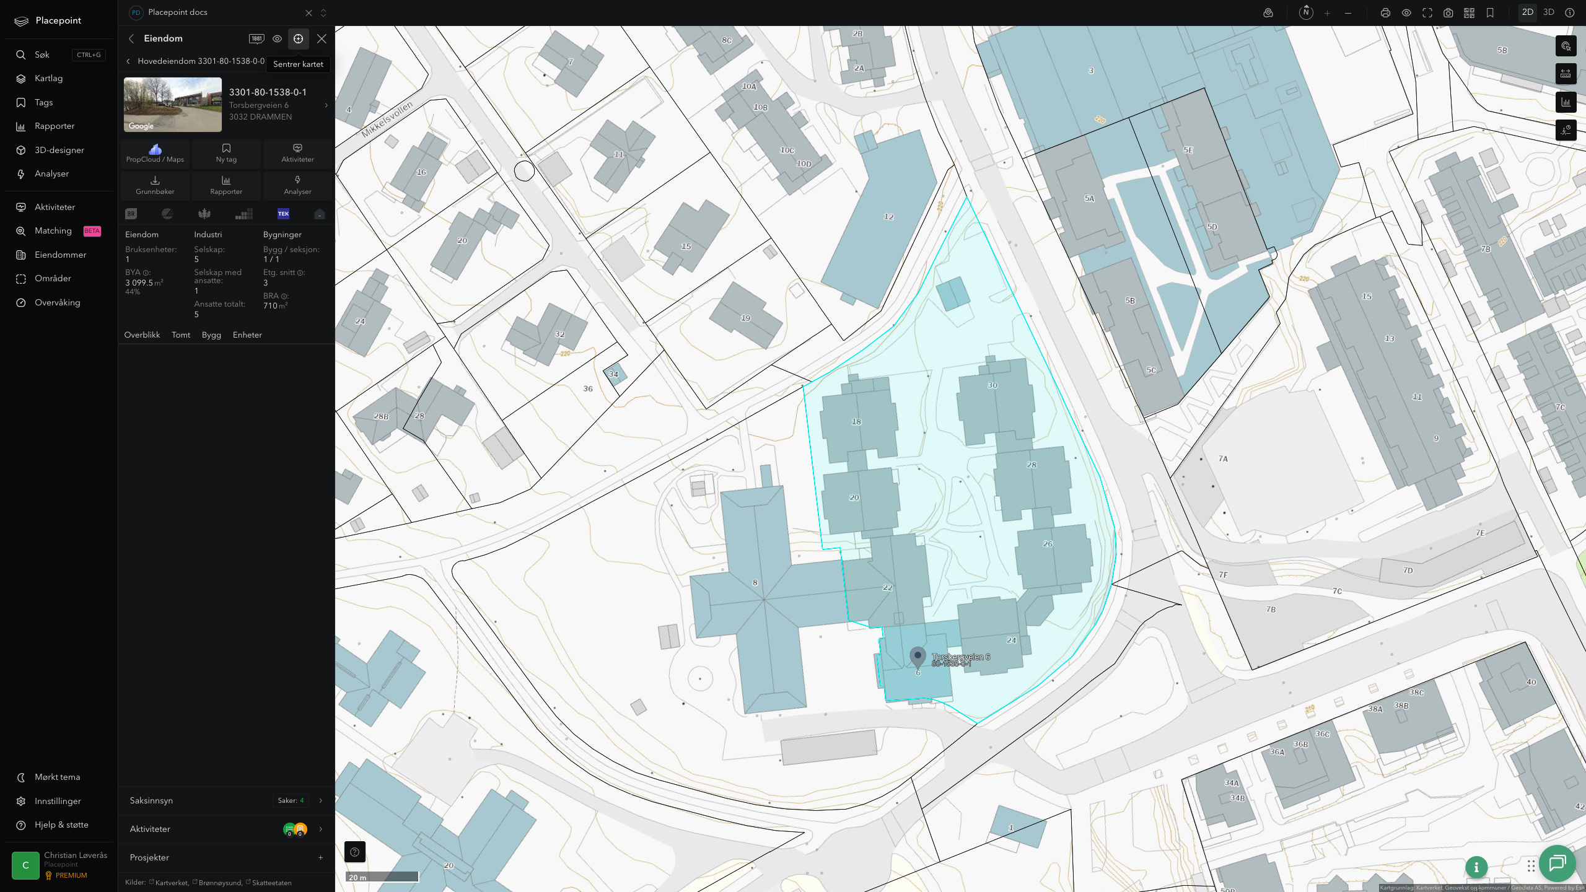Click the map location layers icon in toolbar
The image size is (1586, 892).
pyautogui.click(x=1268, y=12)
